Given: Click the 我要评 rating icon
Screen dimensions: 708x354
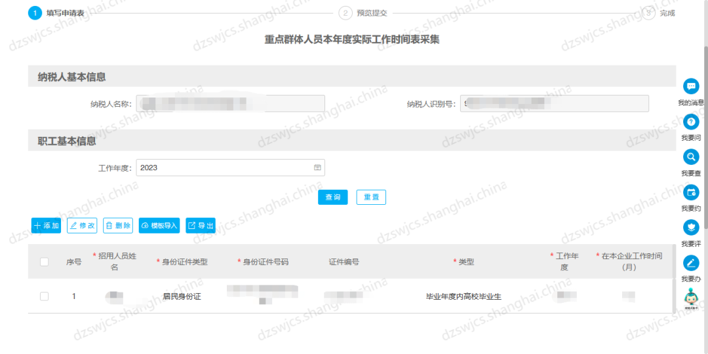Looking at the screenshot, I should pos(691,228).
